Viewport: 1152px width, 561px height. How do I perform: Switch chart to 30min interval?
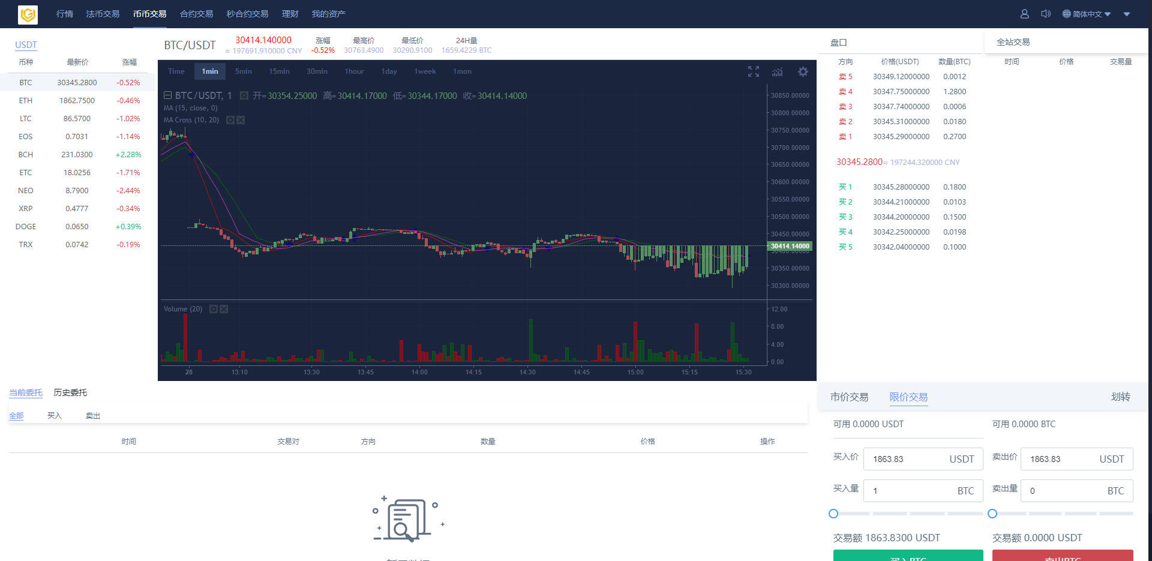pos(317,71)
